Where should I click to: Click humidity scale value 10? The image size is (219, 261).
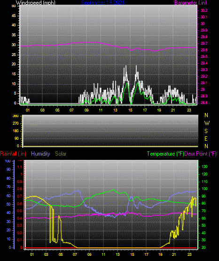8,239
